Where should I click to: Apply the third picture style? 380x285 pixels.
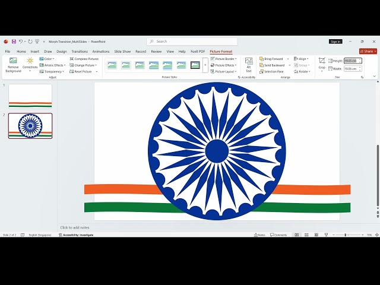[140, 65]
